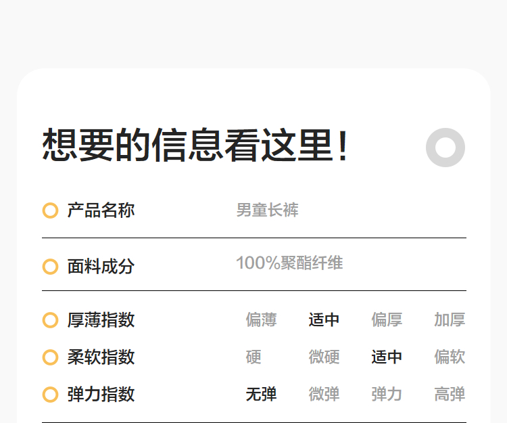Click the yellow circle beside 弹力指数

pos(50,394)
